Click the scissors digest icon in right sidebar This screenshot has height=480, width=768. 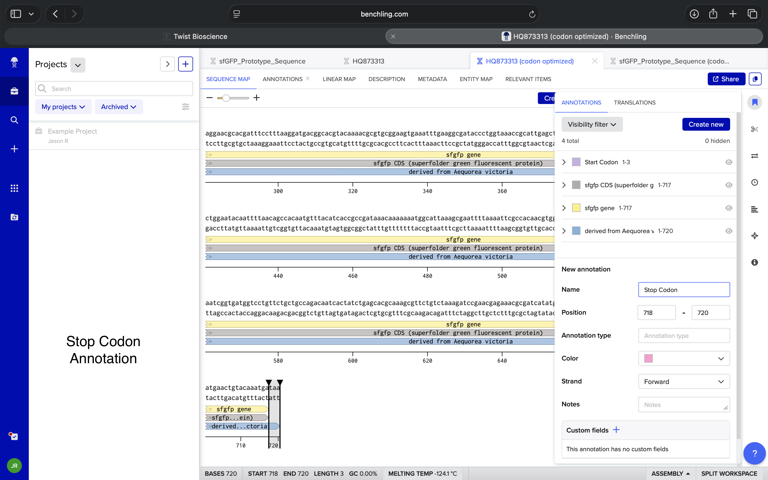(x=754, y=129)
